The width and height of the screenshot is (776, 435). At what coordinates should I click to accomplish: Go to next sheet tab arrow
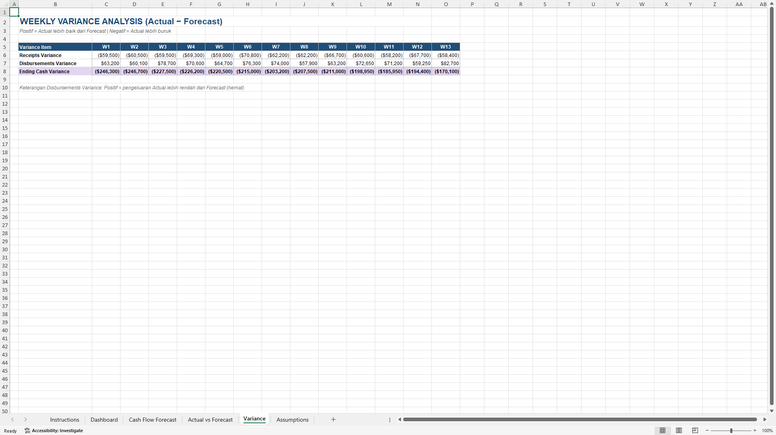click(x=25, y=420)
